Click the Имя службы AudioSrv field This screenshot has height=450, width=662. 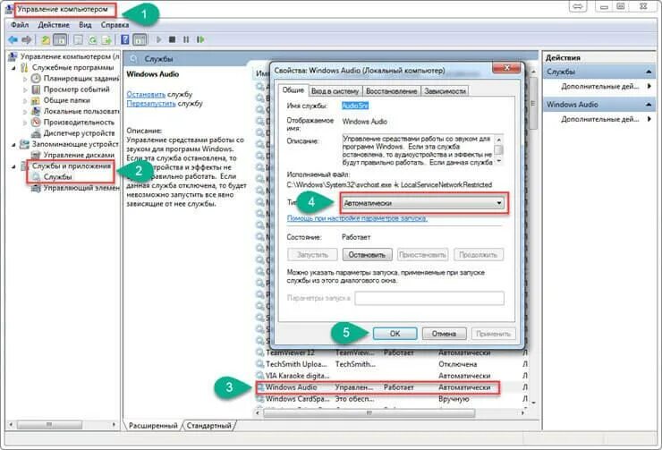tap(355, 106)
